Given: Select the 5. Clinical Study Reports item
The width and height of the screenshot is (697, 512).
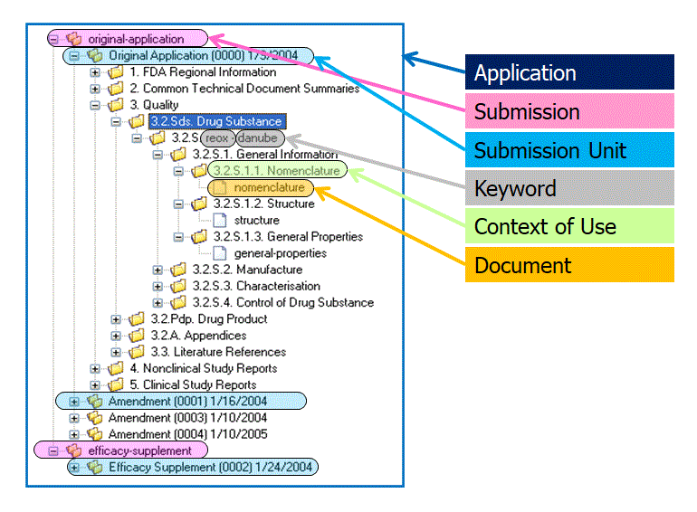Looking at the screenshot, I should tap(199, 384).
